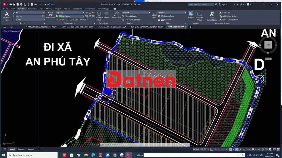282x158 pixels.
Task: Expand the Dimensions panel
Action: (x=70, y=23)
